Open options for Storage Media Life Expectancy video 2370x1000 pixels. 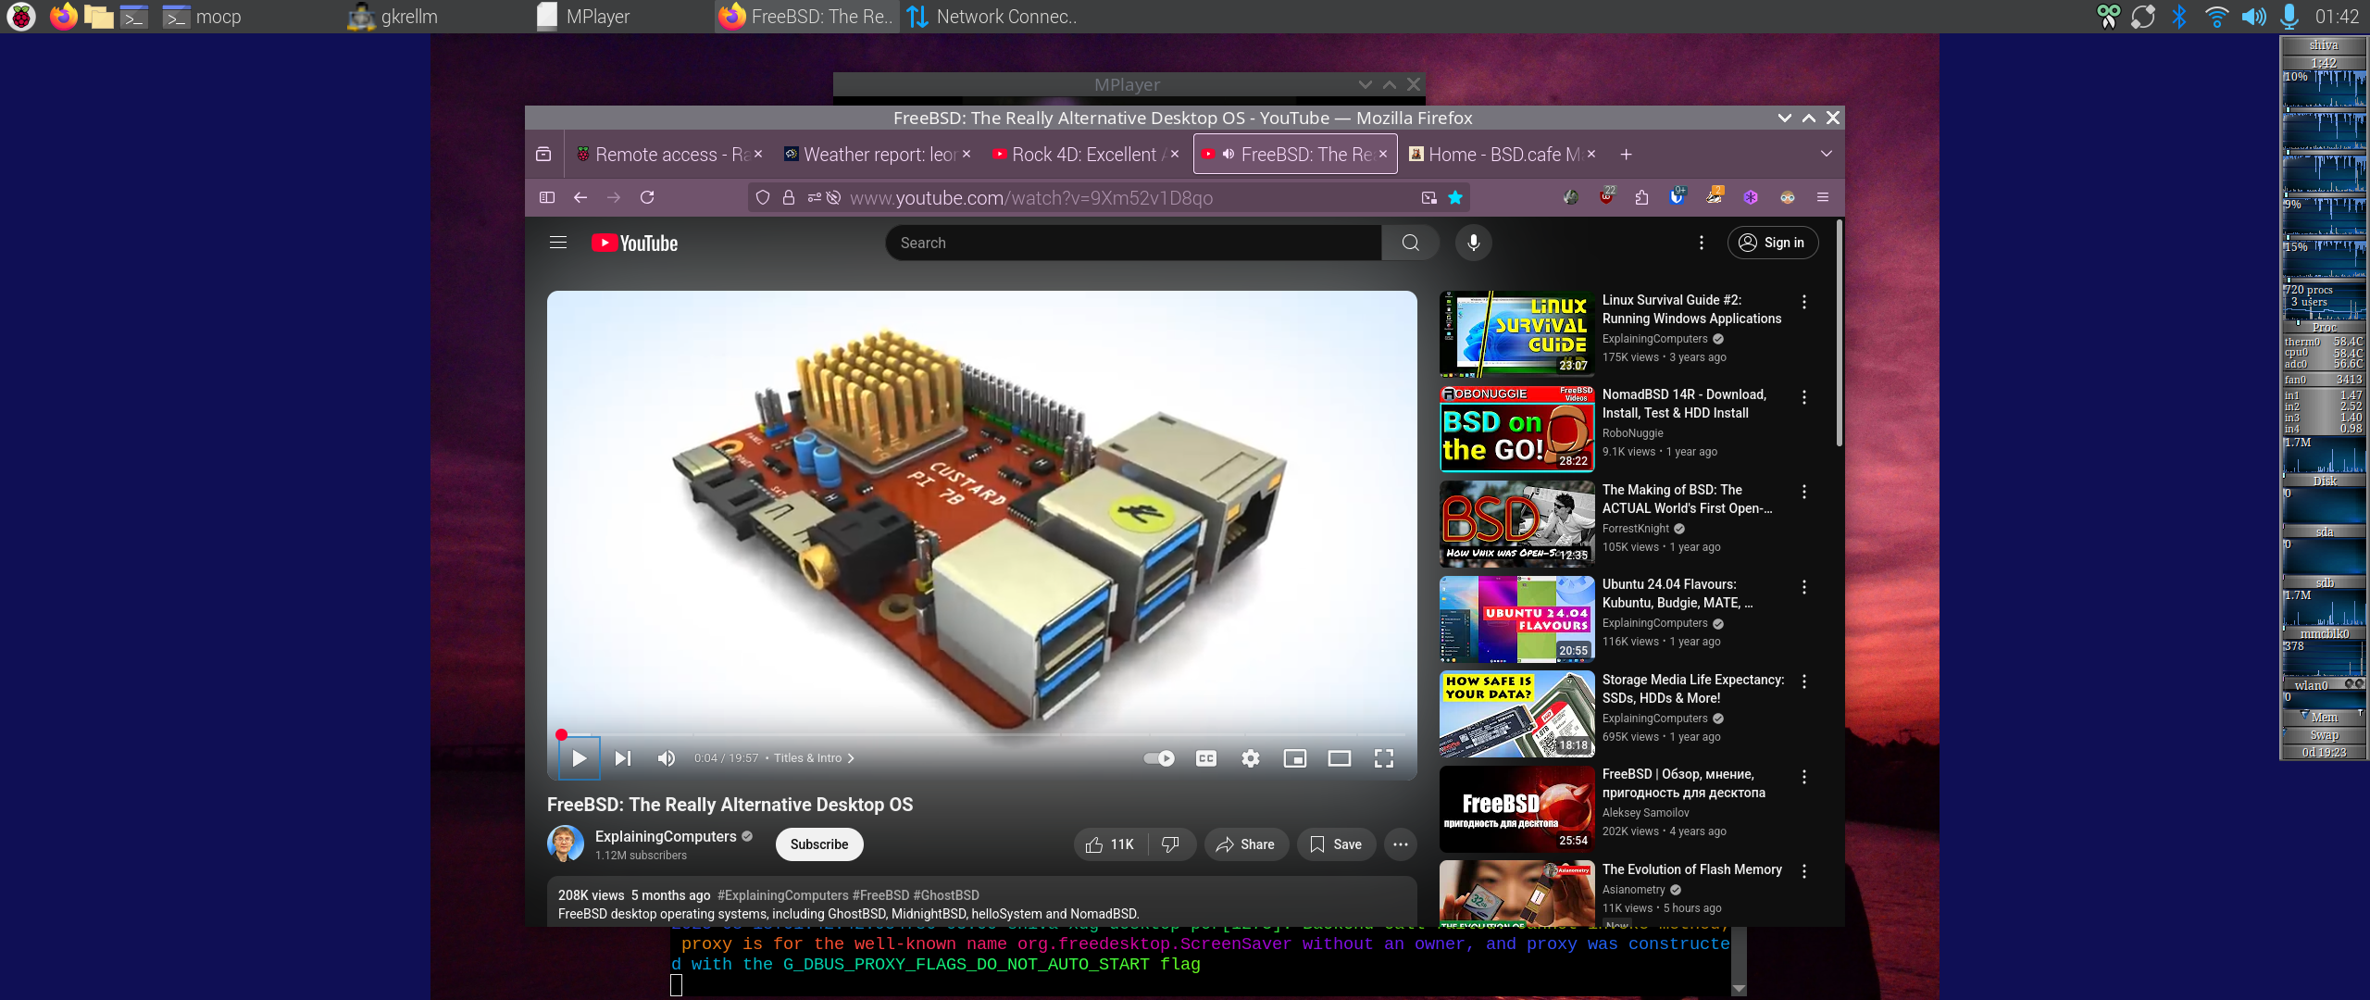(x=1804, y=681)
